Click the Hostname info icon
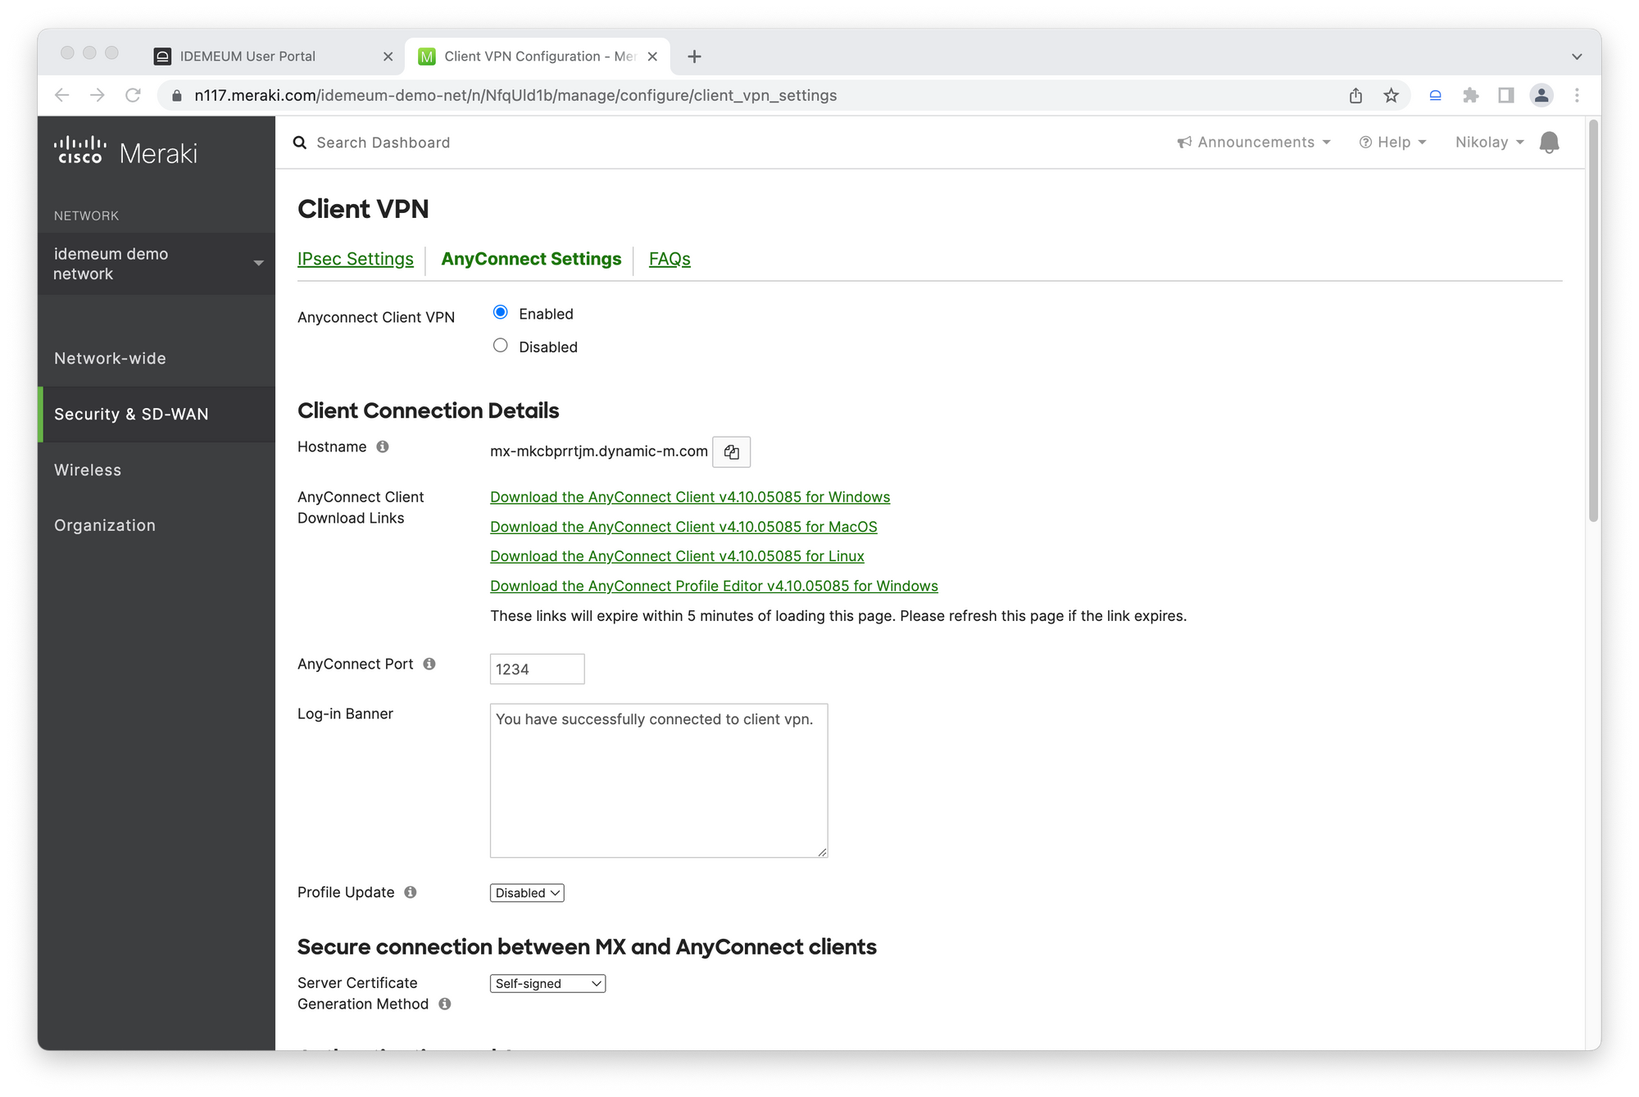The width and height of the screenshot is (1639, 1097). pos(383,447)
